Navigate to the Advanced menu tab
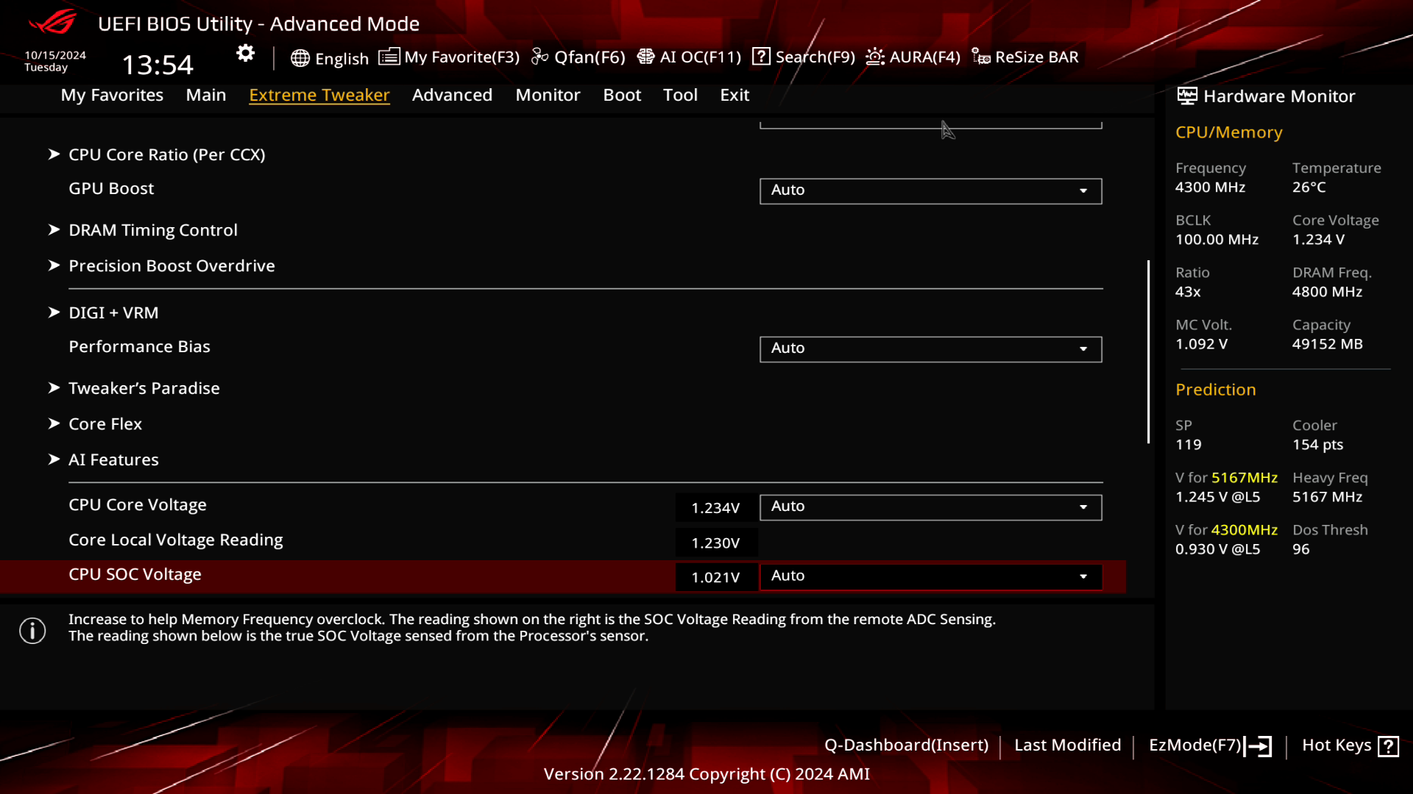 453,95
